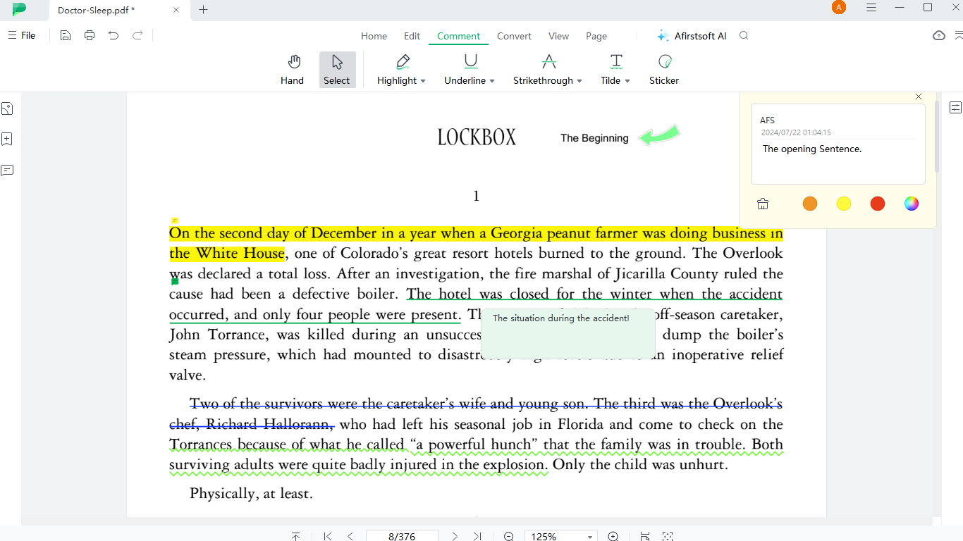
Task: Open Strikethrough options dropdown arrow
Action: point(579,81)
